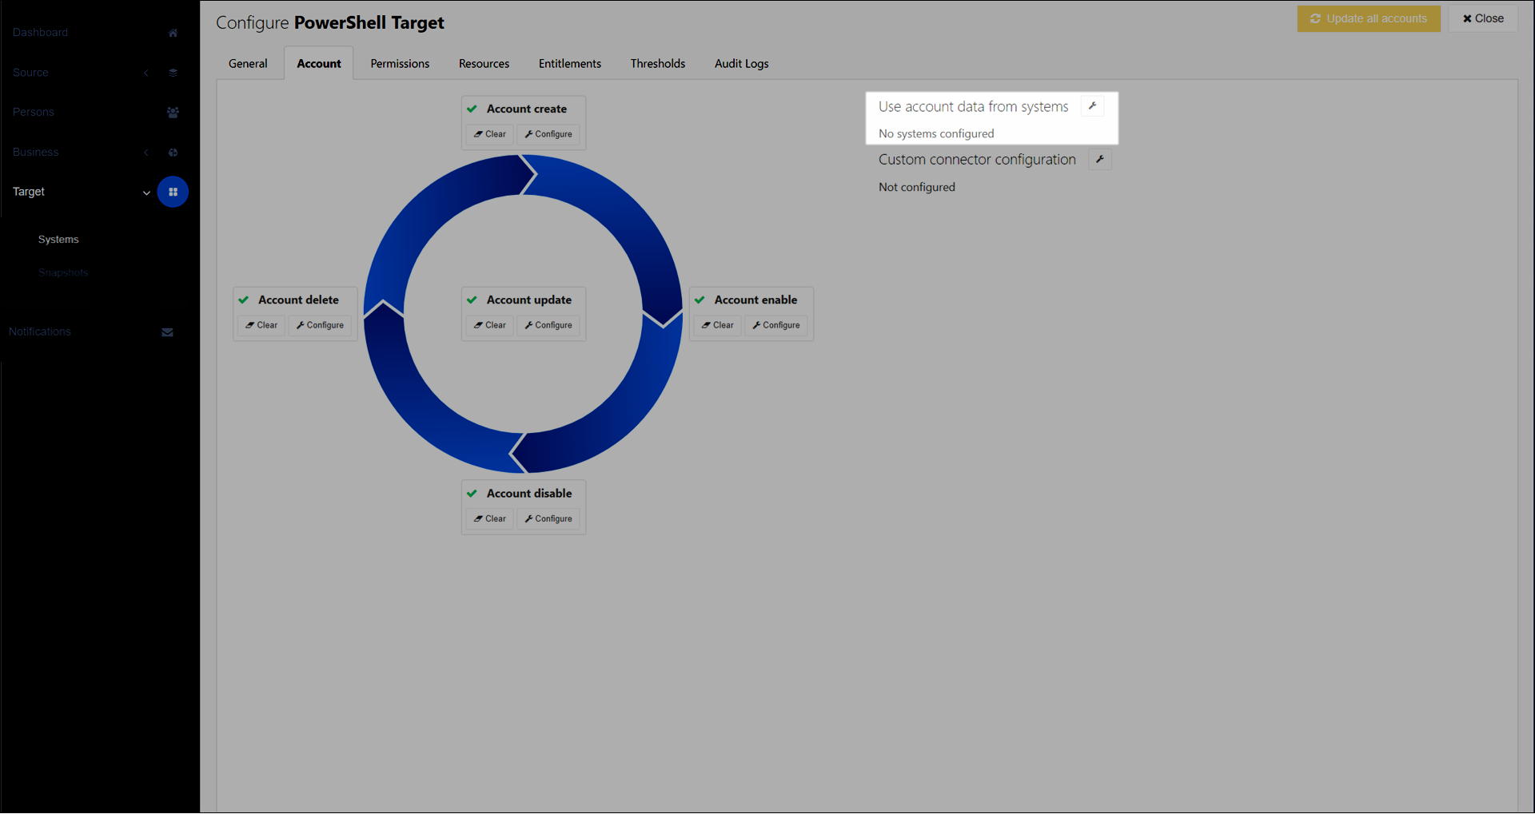Clear the Account delete script
Image resolution: width=1535 pixels, height=814 pixels.
[x=261, y=325]
